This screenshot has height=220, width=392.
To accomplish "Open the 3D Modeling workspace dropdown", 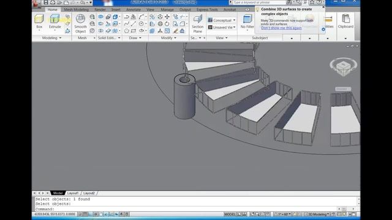I will (x=317, y=215).
